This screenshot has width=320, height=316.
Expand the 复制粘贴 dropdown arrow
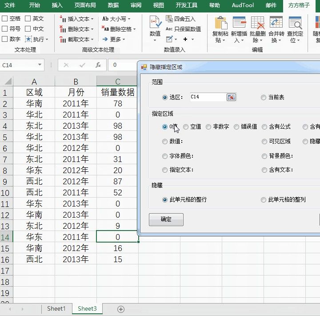point(224,41)
